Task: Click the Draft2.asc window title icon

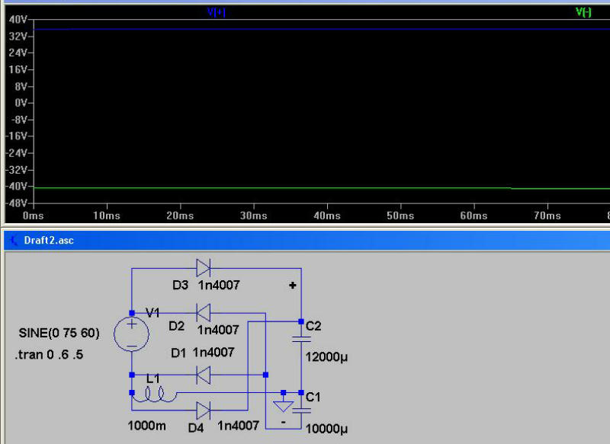Action: [13, 240]
